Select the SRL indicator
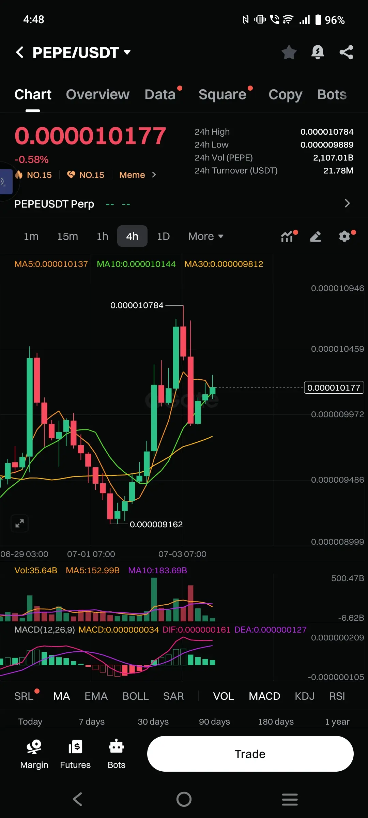This screenshot has height=818, width=368. click(x=24, y=696)
